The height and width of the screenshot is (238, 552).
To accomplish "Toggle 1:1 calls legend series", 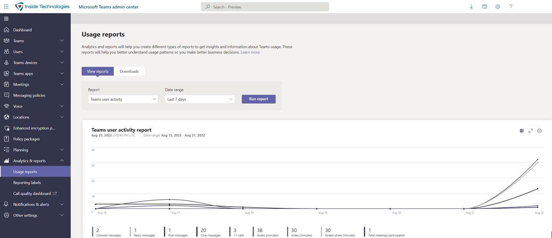I will pos(237,232).
